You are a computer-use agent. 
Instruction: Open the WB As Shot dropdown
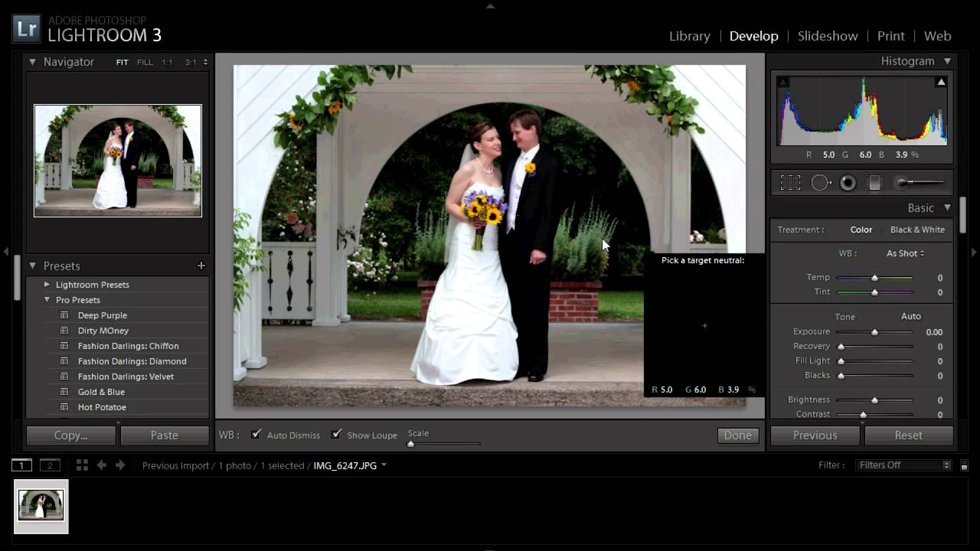tap(905, 253)
